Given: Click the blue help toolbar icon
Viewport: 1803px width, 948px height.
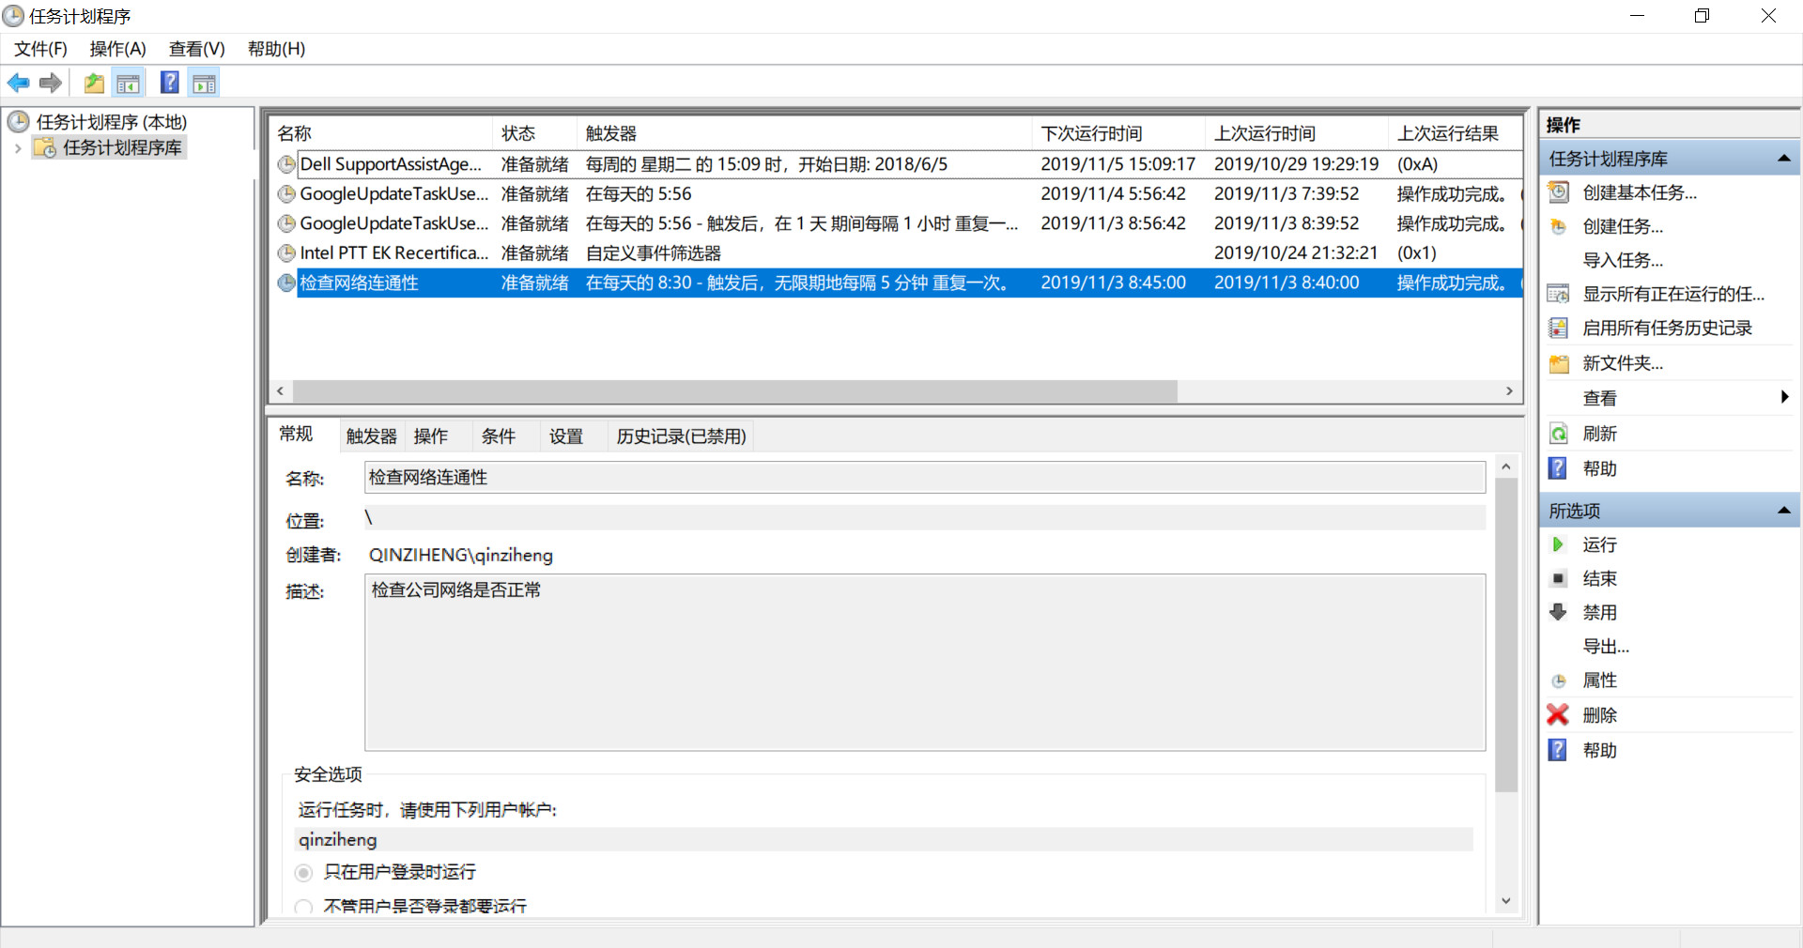Looking at the screenshot, I should (170, 83).
